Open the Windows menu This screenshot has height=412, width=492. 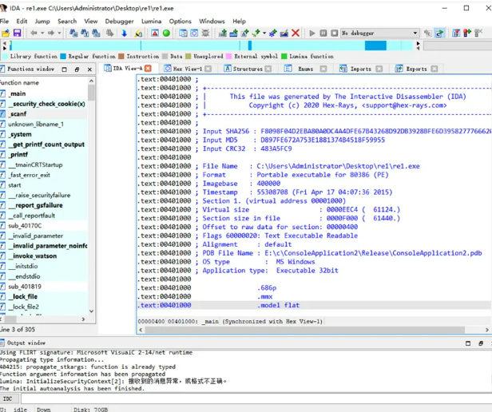(212, 21)
